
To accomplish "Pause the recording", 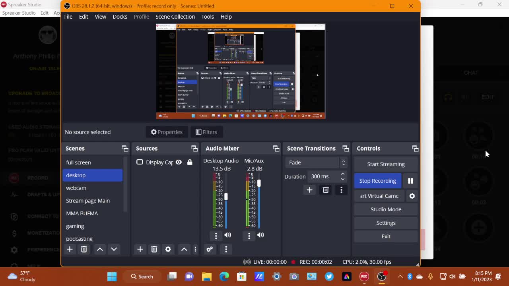I will click(x=411, y=181).
